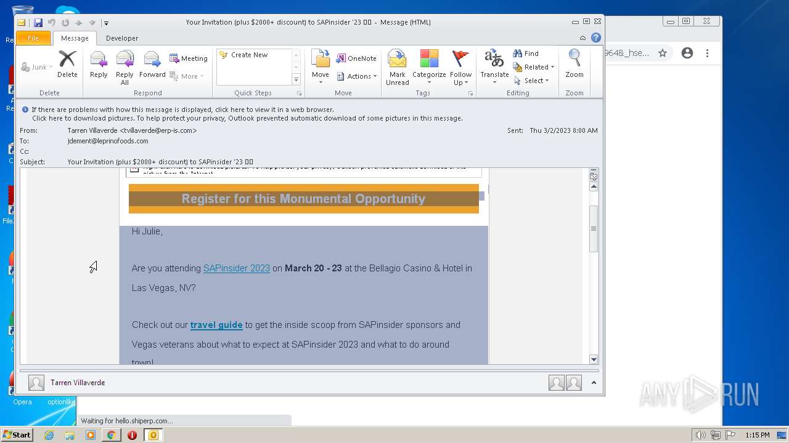Bookmark this page in Chrome
Image resolution: width=789 pixels, height=443 pixels.
pyautogui.click(x=663, y=54)
